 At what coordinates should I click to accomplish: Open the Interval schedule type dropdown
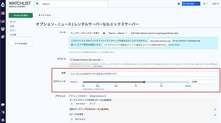pos(74,82)
